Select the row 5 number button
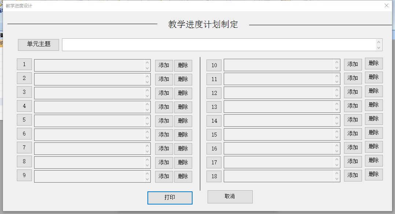395x214 pixels. tap(25, 120)
